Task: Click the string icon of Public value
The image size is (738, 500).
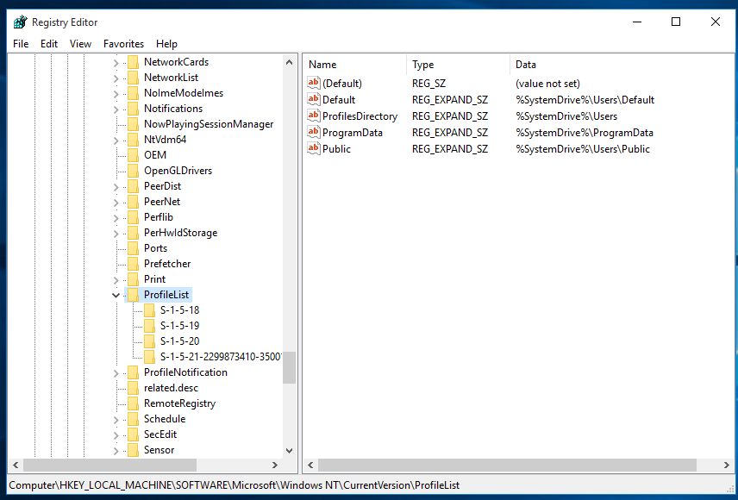Action: tap(314, 149)
